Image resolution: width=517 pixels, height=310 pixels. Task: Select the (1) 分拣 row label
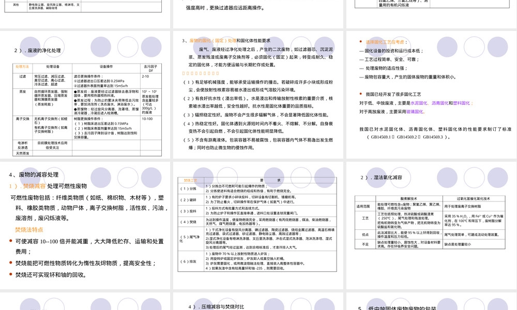[x=188, y=189]
